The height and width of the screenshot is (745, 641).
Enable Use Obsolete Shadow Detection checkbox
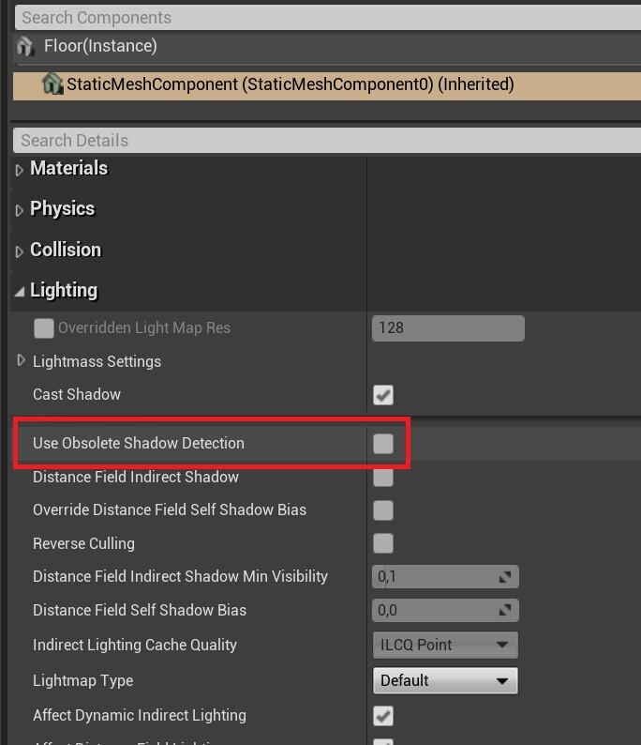(x=383, y=444)
